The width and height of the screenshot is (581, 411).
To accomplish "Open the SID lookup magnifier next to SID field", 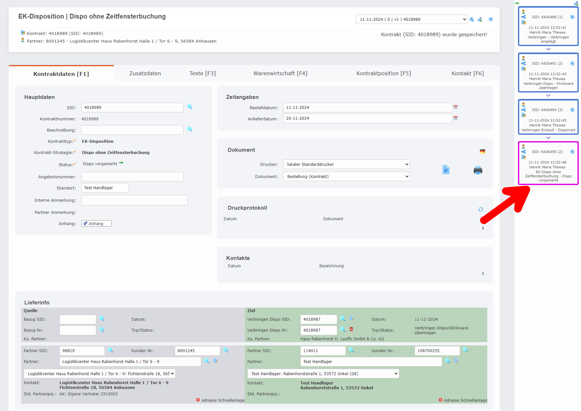I will coord(190,107).
